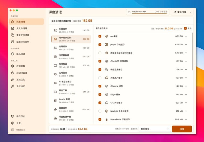Click the AI 模型与缓存 category icon
Screen dimensions: 204x142
(55, 83)
